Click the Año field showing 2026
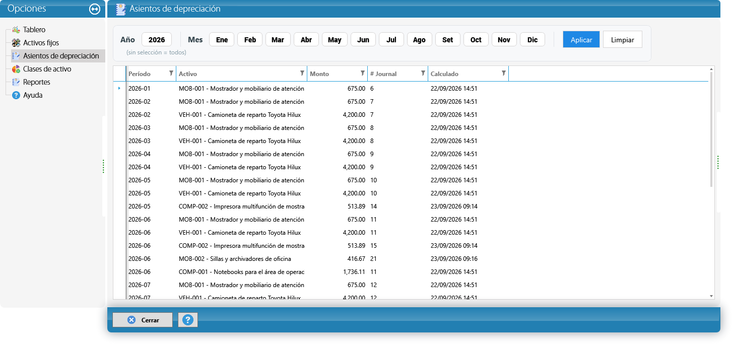Image resolution: width=732 pixels, height=344 pixels. point(157,40)
